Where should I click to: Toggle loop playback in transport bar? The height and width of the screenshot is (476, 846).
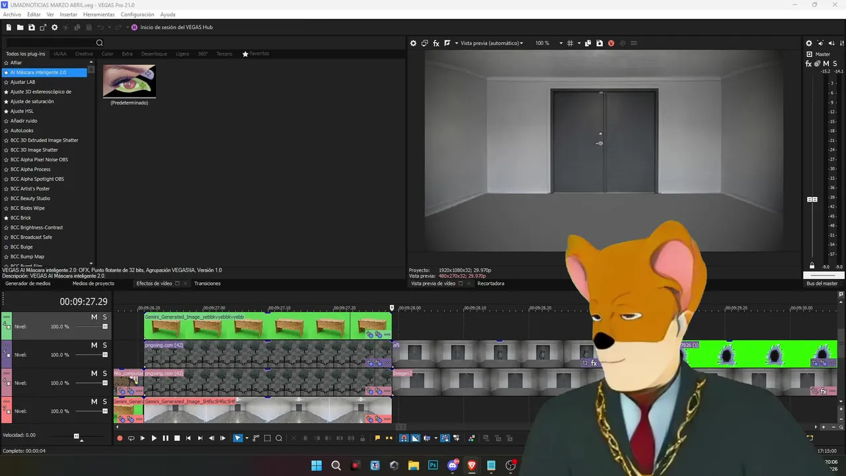[131, 438]
